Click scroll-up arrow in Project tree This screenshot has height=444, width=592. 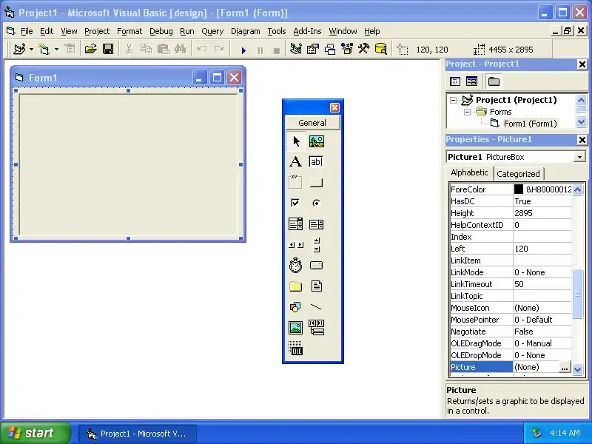[x=581, y=100]
